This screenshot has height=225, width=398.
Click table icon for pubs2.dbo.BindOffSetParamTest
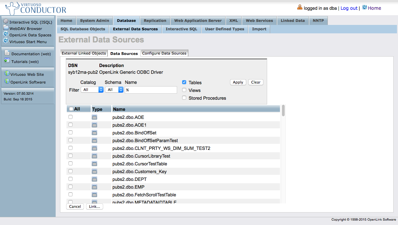tap(94, 141)
